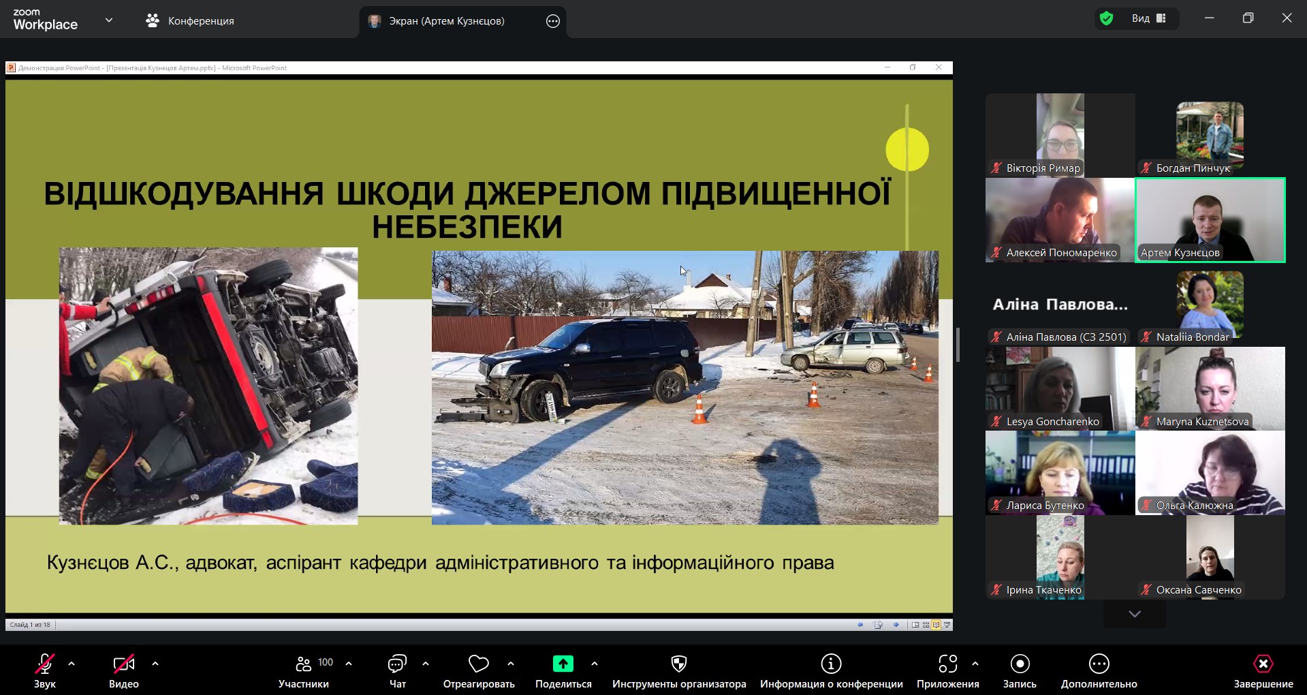Open the Приложения apps icon
Image resolution: width=1307 pixels, height=695 pixels.
click(x=947, y=664)
